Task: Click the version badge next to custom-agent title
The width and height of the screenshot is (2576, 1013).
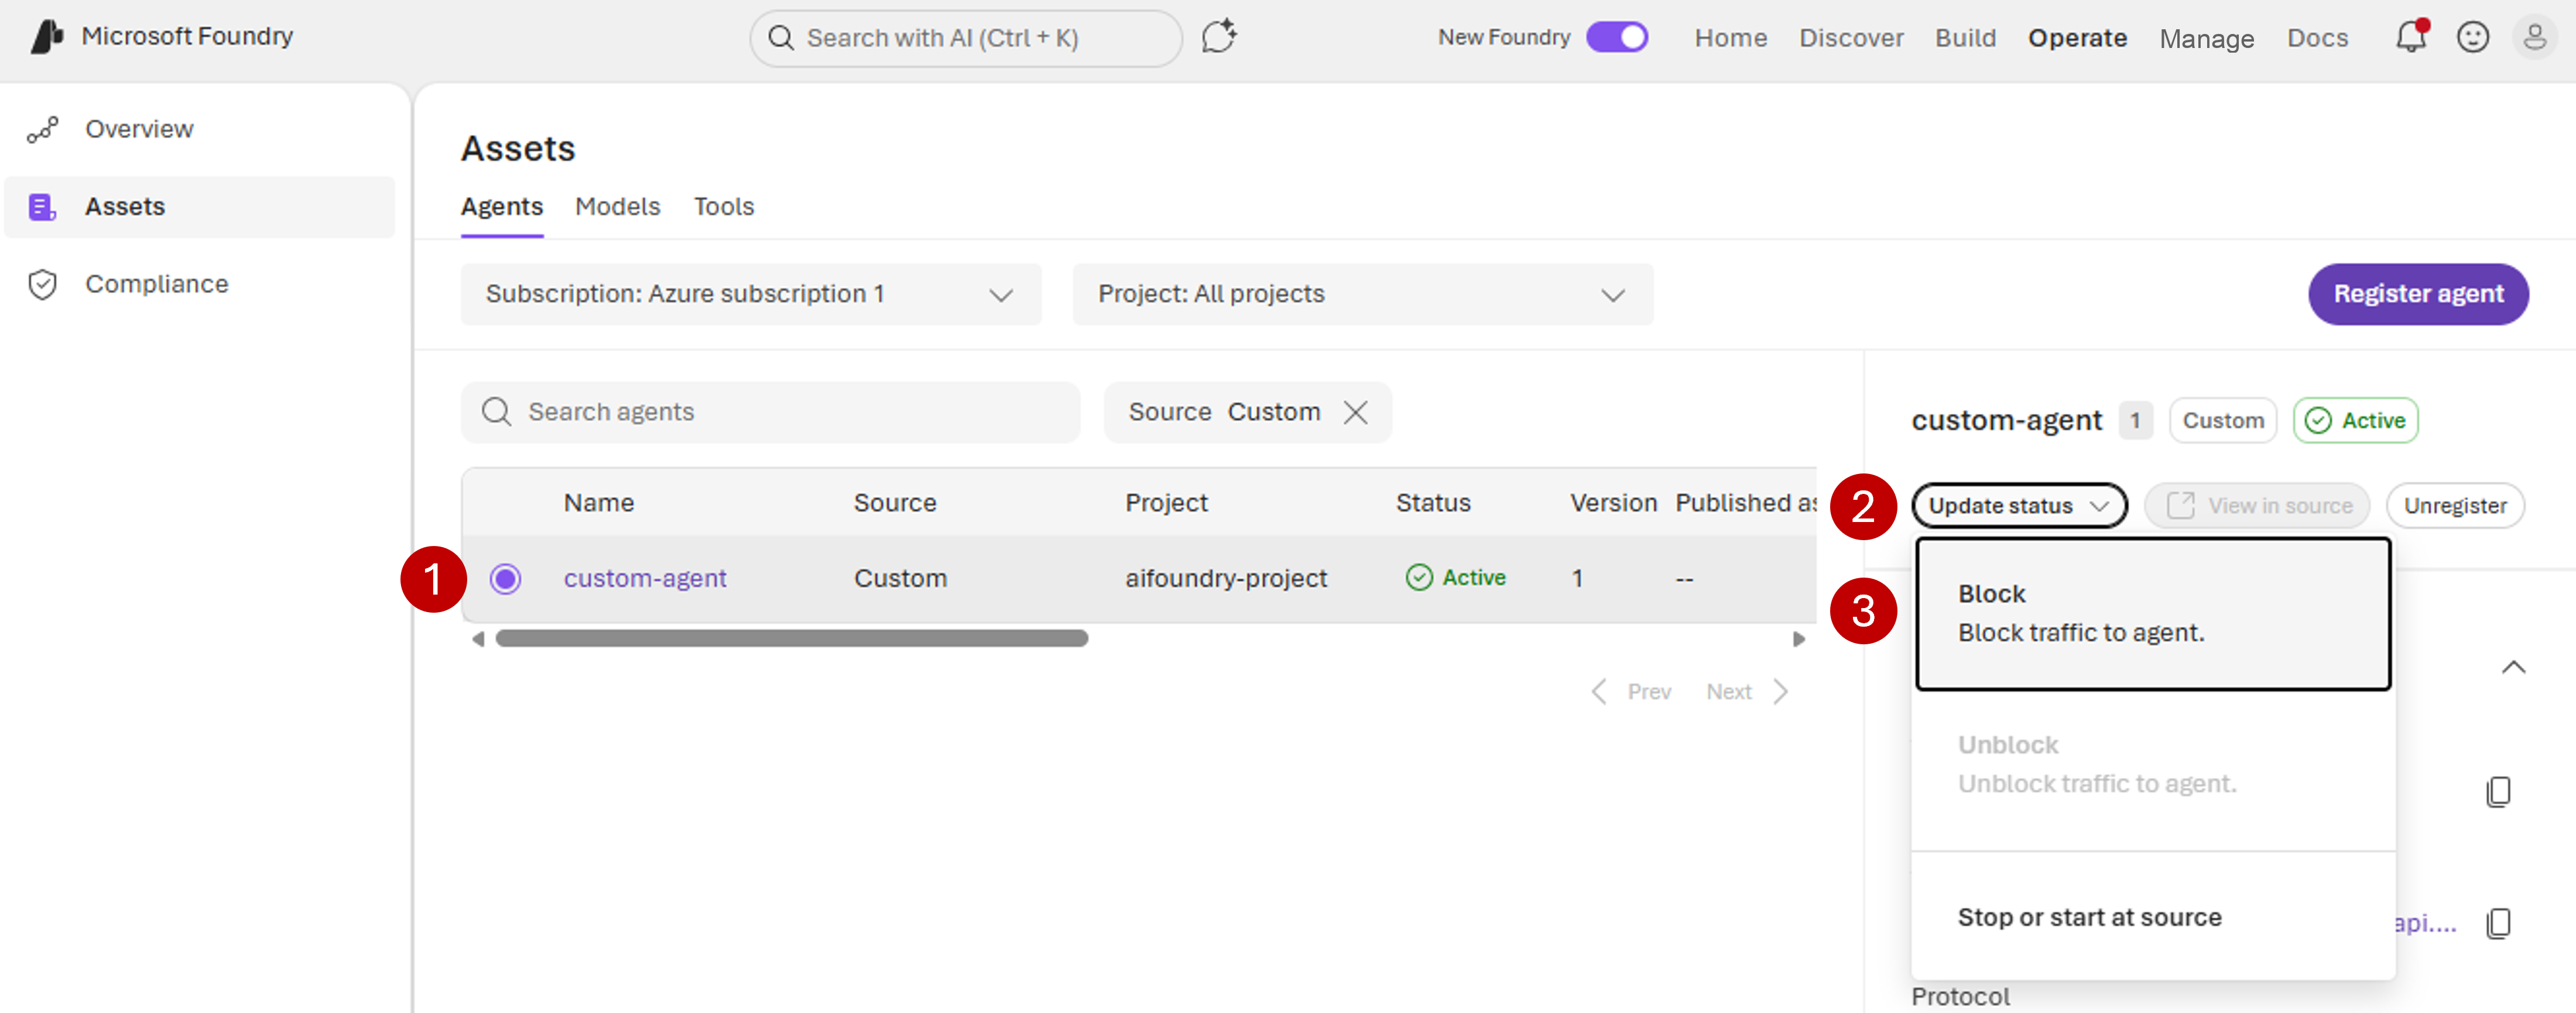Action: [x=2135, y=420]
